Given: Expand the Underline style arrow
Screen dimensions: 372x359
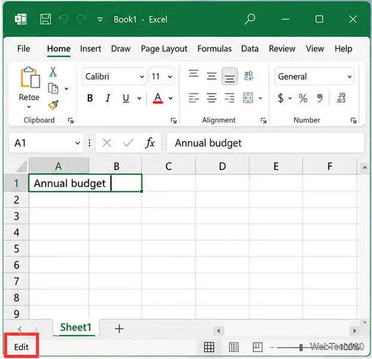Looking at the screenshot, I should coord(139,98).
